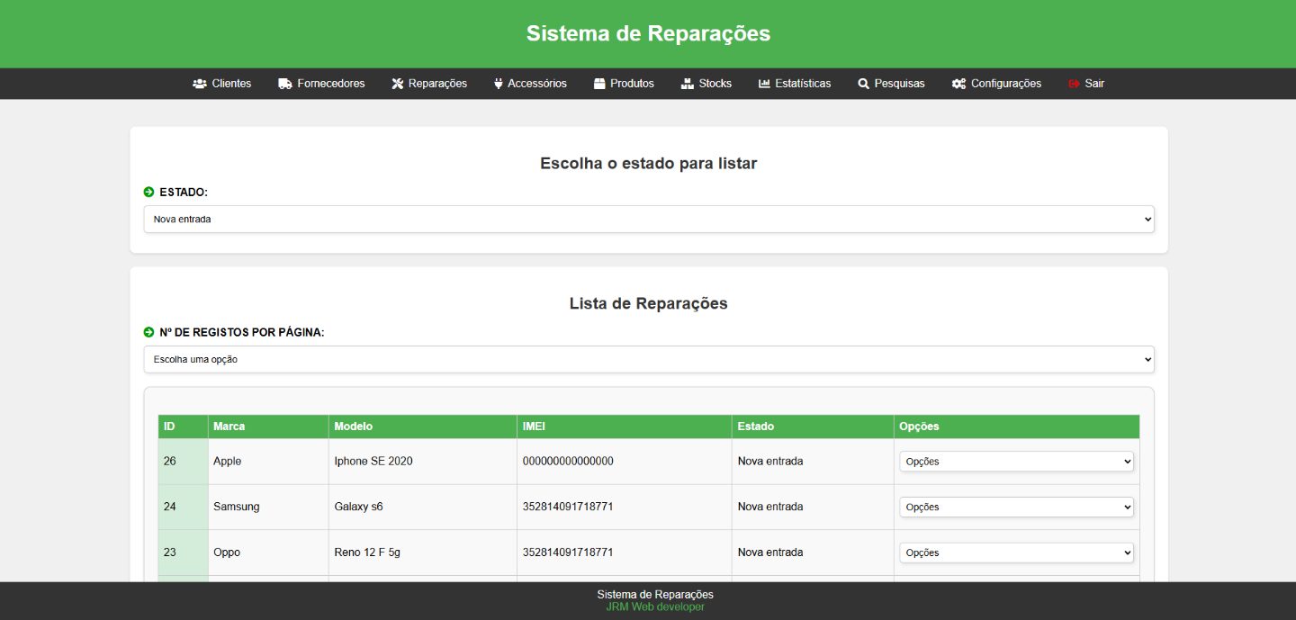1296x620 pixels.
Task: Click ID cell 23
Action: point(183,553)
